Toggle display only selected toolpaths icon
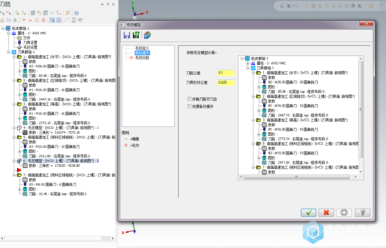 point(52,20)
